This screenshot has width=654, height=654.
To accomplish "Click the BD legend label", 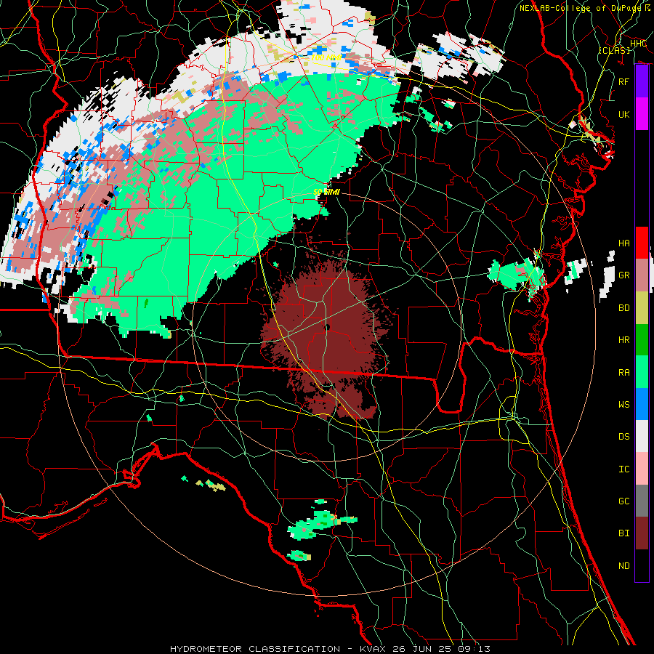I will 623,308.
